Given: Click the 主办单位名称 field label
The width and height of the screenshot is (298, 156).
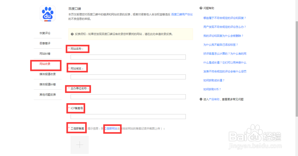Looking at the screenshot, I should (x=80, y=89).
